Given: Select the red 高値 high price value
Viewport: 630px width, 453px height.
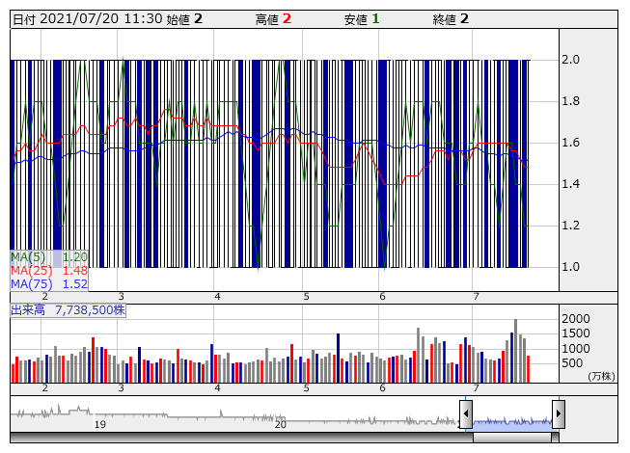Looking at the screenshot, I should point(287,19).
